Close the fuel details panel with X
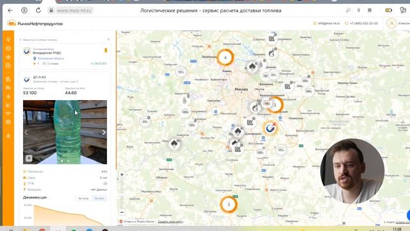 (108, 40)
